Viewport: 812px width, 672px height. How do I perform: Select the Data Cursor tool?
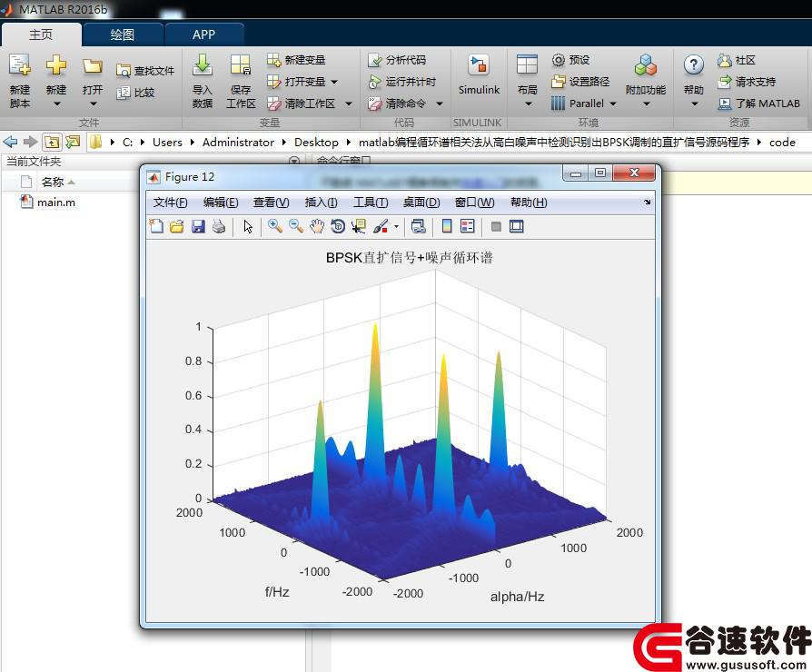[359, 226]
